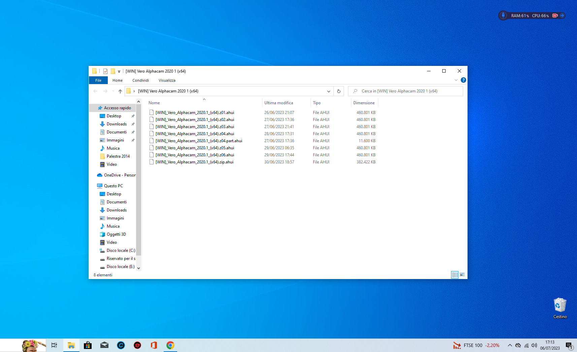The image size is (577, 352).
Task: Open pinned Downloads under Accesso rapido
Action: [117, 124]
